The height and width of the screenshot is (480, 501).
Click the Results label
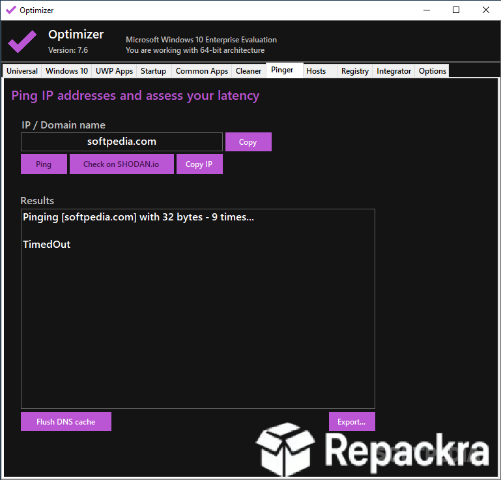(x=37, y=200)
